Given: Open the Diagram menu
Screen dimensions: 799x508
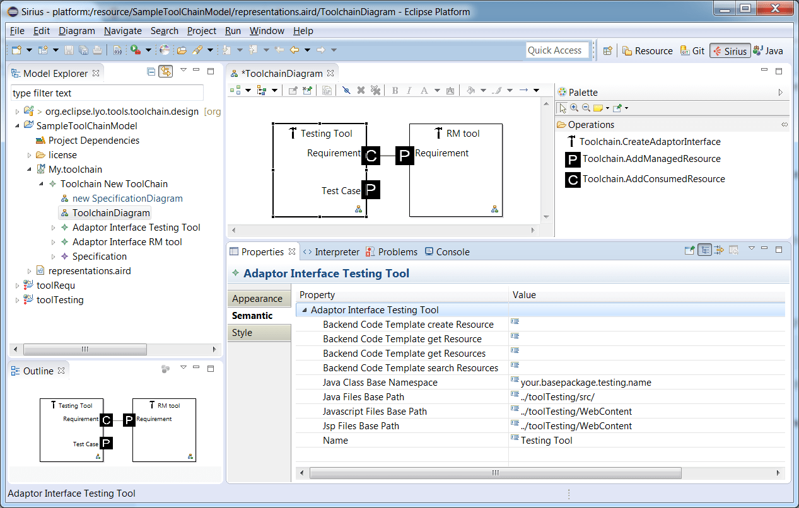Looking at the screenshot, I should tap(76, 30).
